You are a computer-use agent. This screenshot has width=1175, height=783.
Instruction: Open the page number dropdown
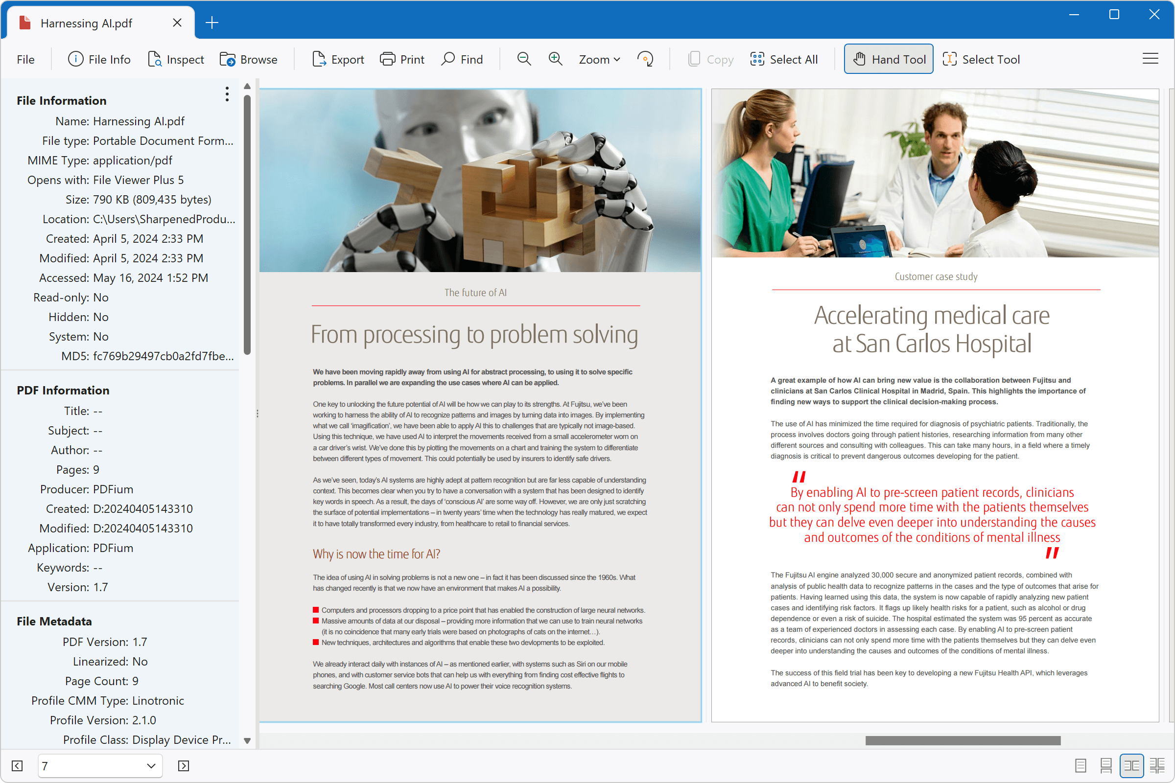tap(149, 765)
